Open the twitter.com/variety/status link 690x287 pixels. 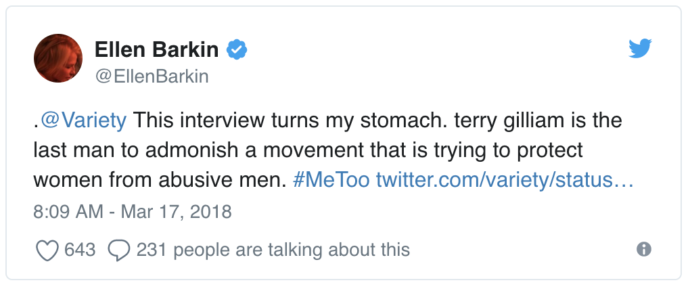click(x=504, y=180)
